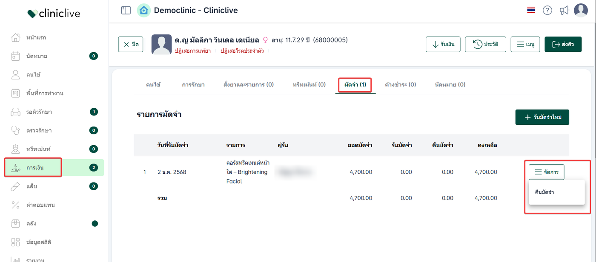Select คืนมัดจำ from the dropdown menu

(x=544, y=192)
